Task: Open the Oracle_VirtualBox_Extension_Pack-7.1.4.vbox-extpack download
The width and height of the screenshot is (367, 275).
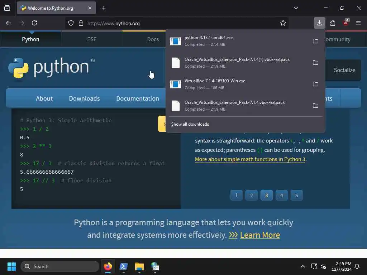Action: (x=238, y=106)
